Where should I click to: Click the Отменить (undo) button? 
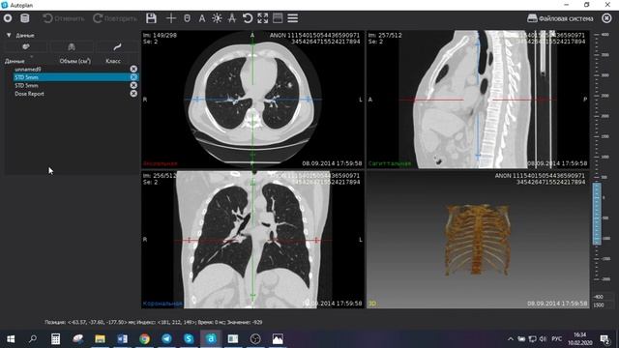click(64, 18)
